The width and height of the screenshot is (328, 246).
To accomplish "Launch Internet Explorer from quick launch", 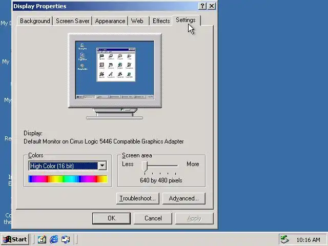I will click(54, 239).
